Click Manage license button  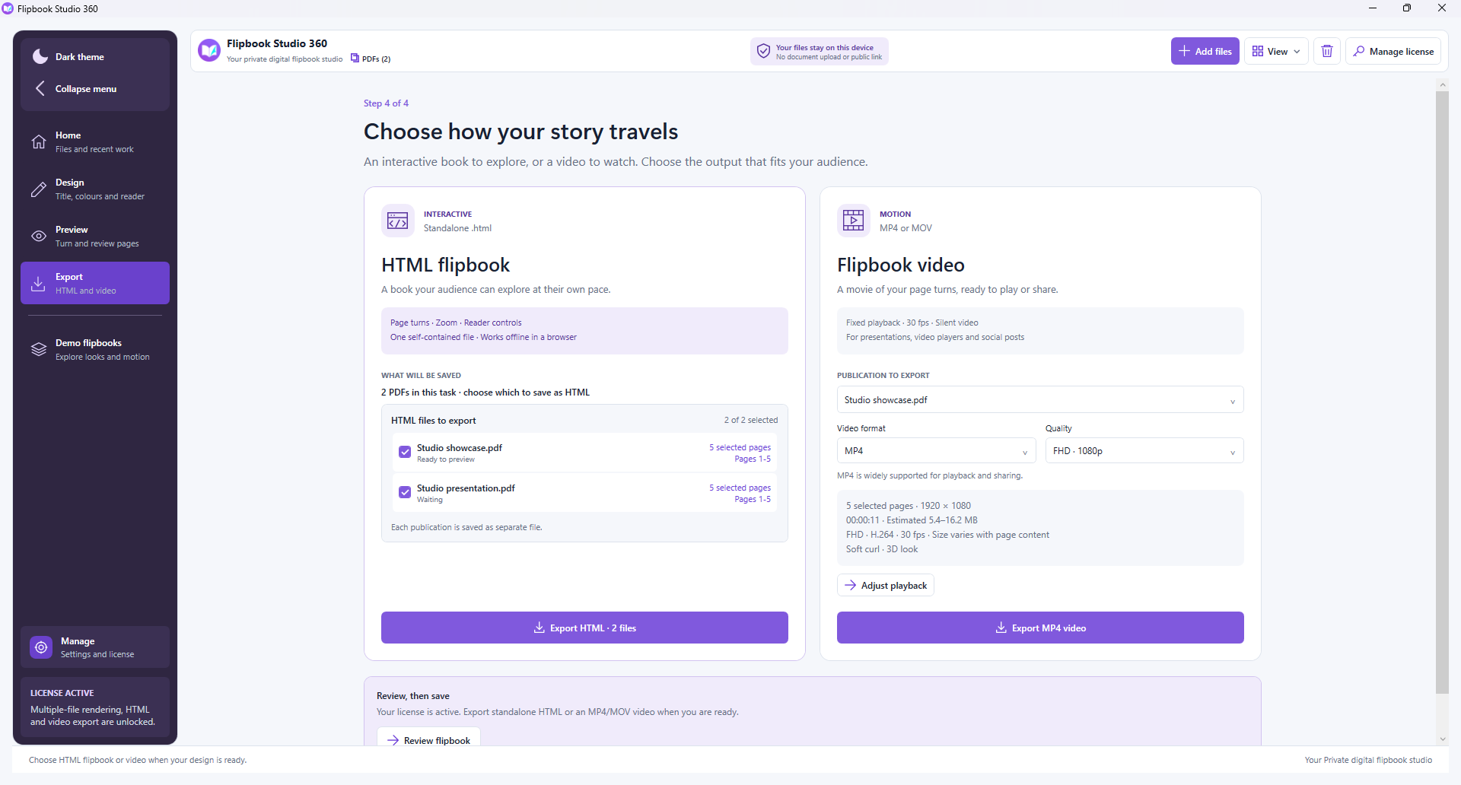pos(1394,51)
